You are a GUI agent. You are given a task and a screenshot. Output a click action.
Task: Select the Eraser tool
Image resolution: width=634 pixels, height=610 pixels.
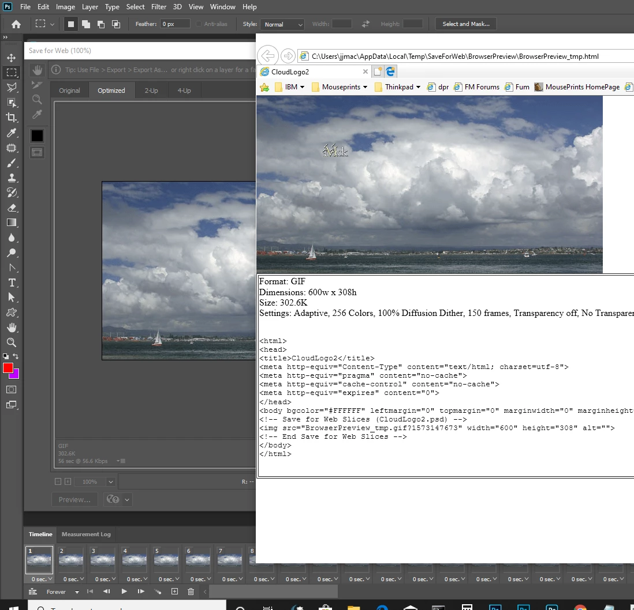coord(12,208)
